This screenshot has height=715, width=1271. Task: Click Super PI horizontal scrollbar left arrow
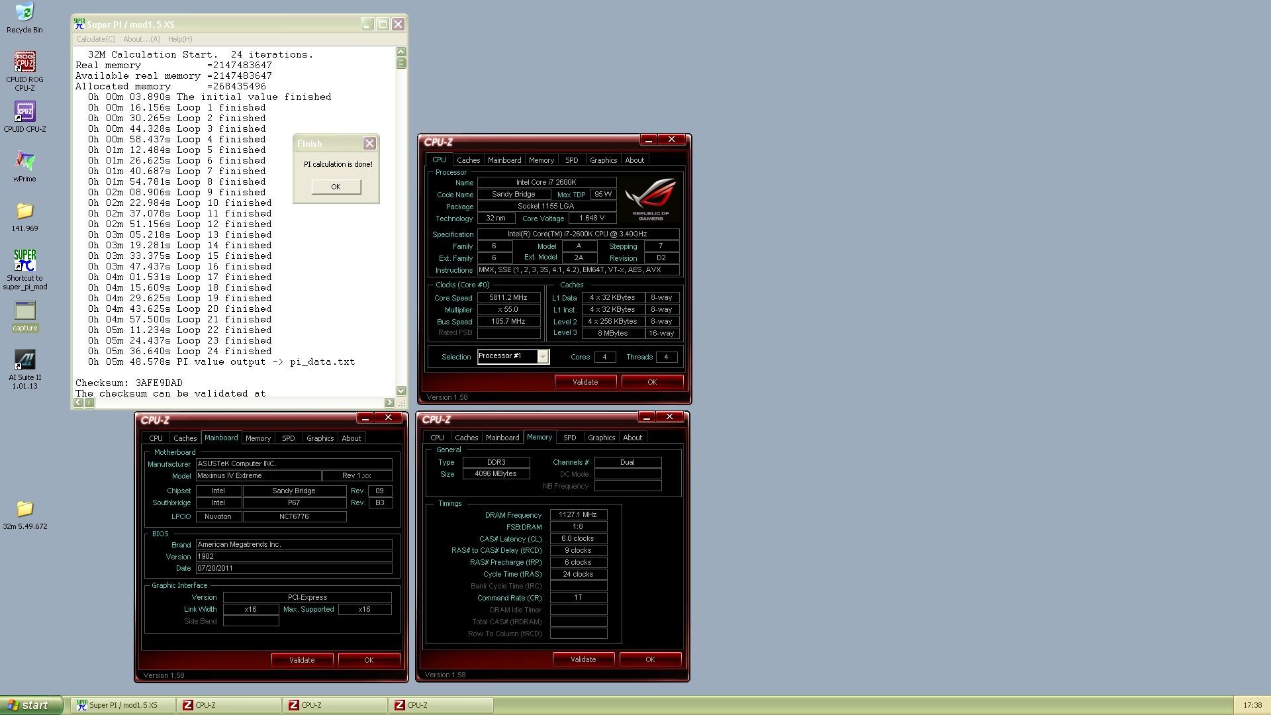pos(78,403)
